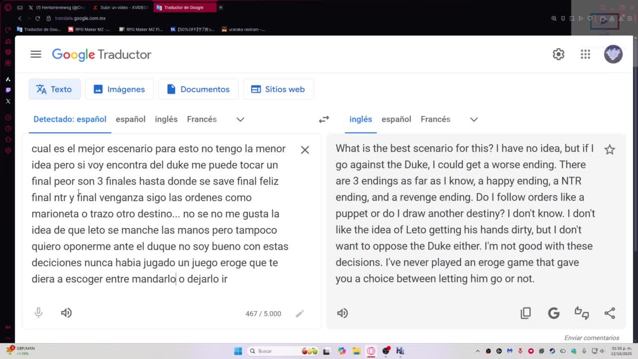Open the main hamburger menu
Viewport: 638px width, 359px height.
[x=36, y=54]
